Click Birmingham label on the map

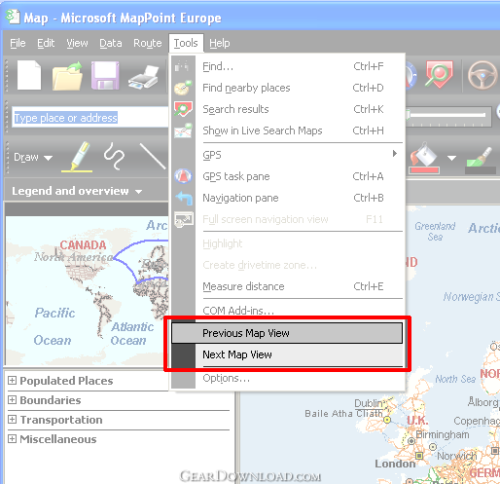tap(443, 434)
